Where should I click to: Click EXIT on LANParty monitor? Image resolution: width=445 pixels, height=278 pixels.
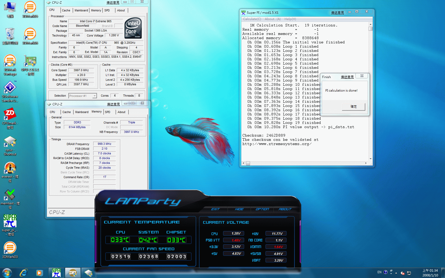click(x=215, y=209)
